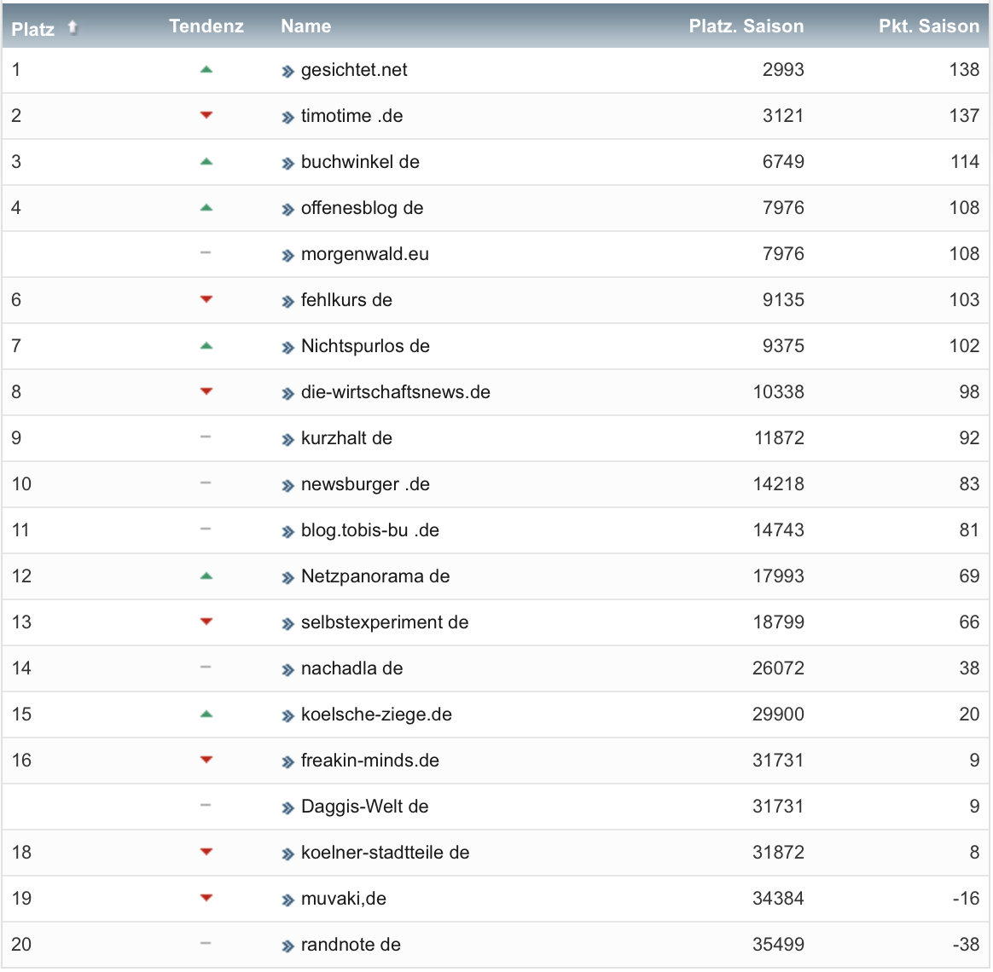Open the timotime .de link

pyautogui.click(x=351, y=116)
